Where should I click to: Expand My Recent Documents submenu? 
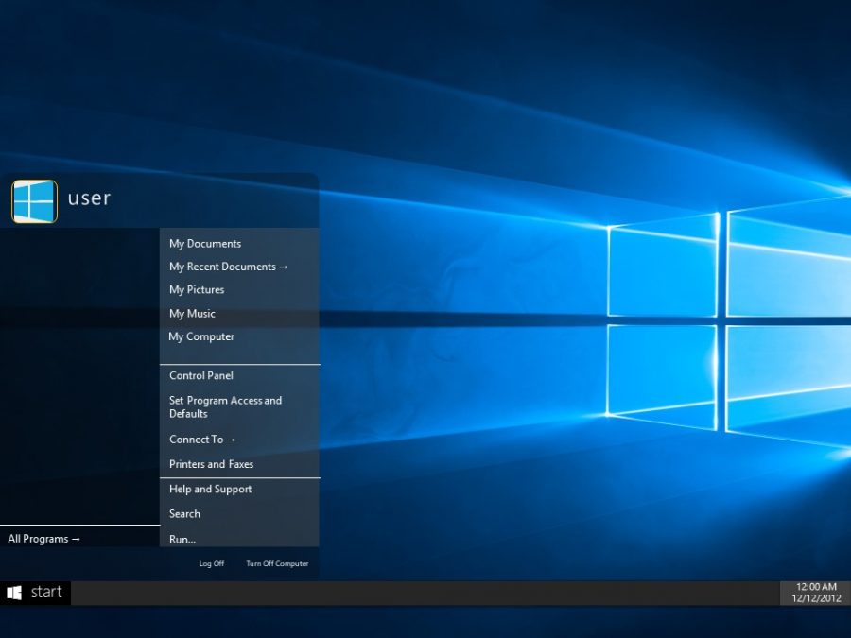(228, 267)
